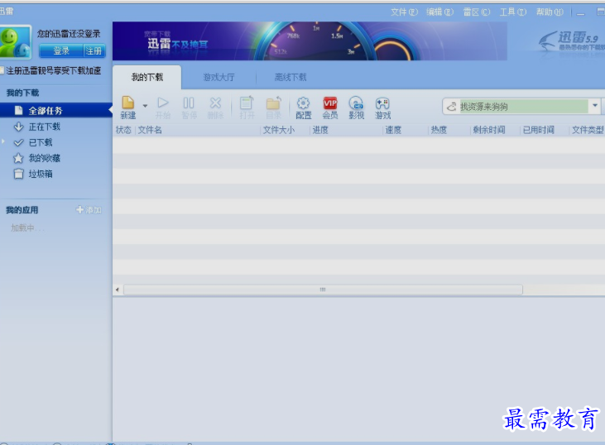Minimize the 迅雷 window
This screenshot has width=605, height=445.
click(x=581, y=12)
